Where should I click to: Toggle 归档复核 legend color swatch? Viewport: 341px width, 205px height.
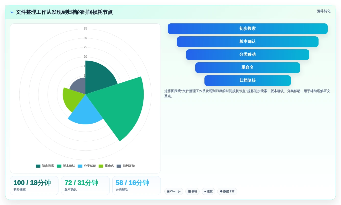click(x=119, y=166)
